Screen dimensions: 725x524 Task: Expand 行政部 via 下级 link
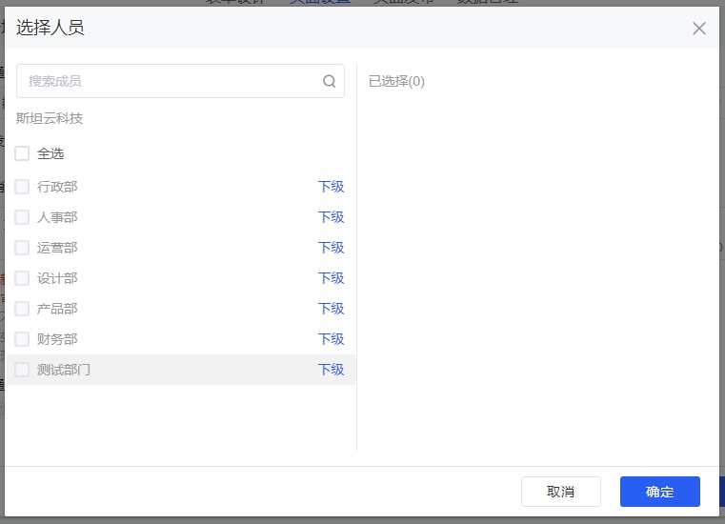tap(331, 187)
